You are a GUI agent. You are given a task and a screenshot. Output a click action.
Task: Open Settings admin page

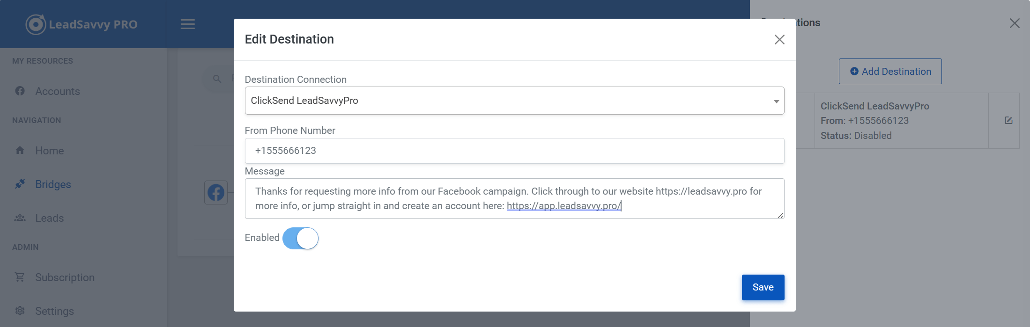(55, 311)
